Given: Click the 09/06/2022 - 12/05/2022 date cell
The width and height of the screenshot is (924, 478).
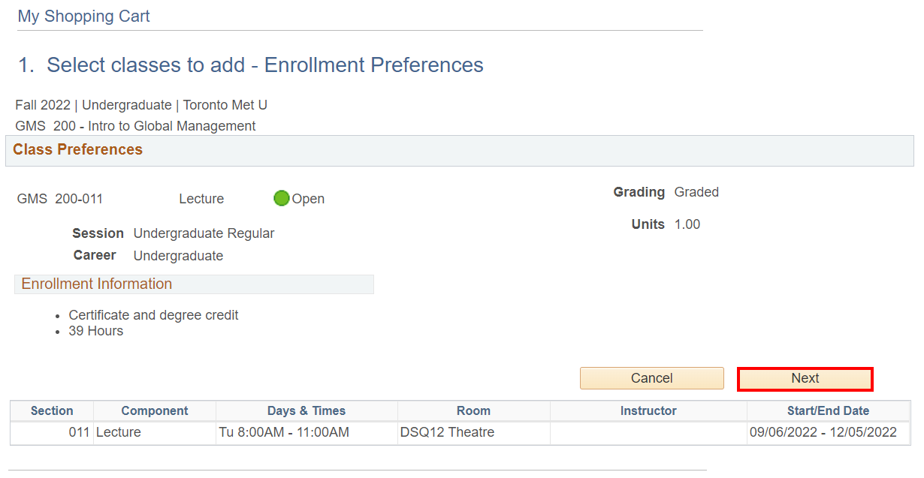Looking at the screenshot, I should (x=823, y=433).
